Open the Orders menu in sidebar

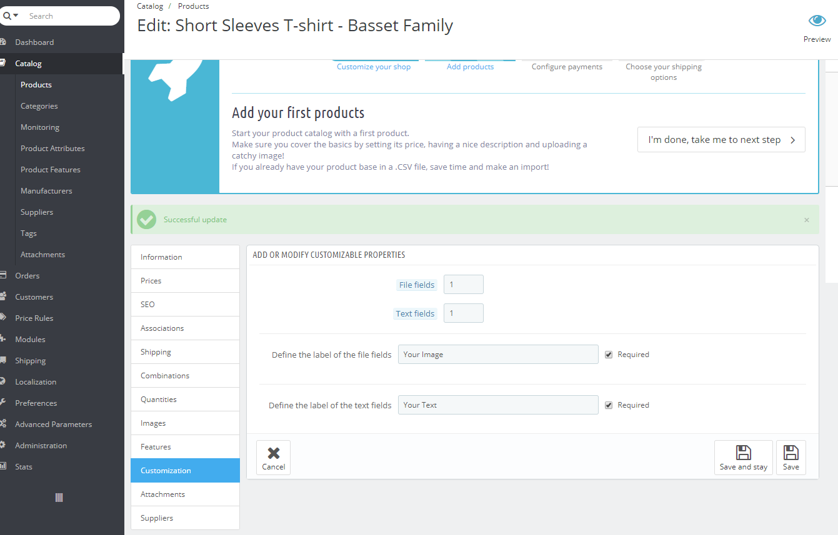click(27, 276)
